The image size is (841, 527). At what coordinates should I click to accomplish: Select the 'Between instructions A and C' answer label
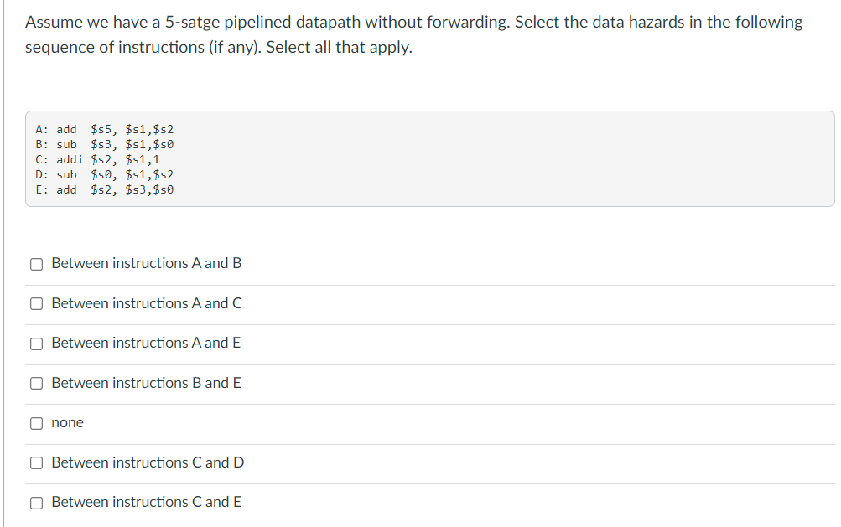pos(147,303)
